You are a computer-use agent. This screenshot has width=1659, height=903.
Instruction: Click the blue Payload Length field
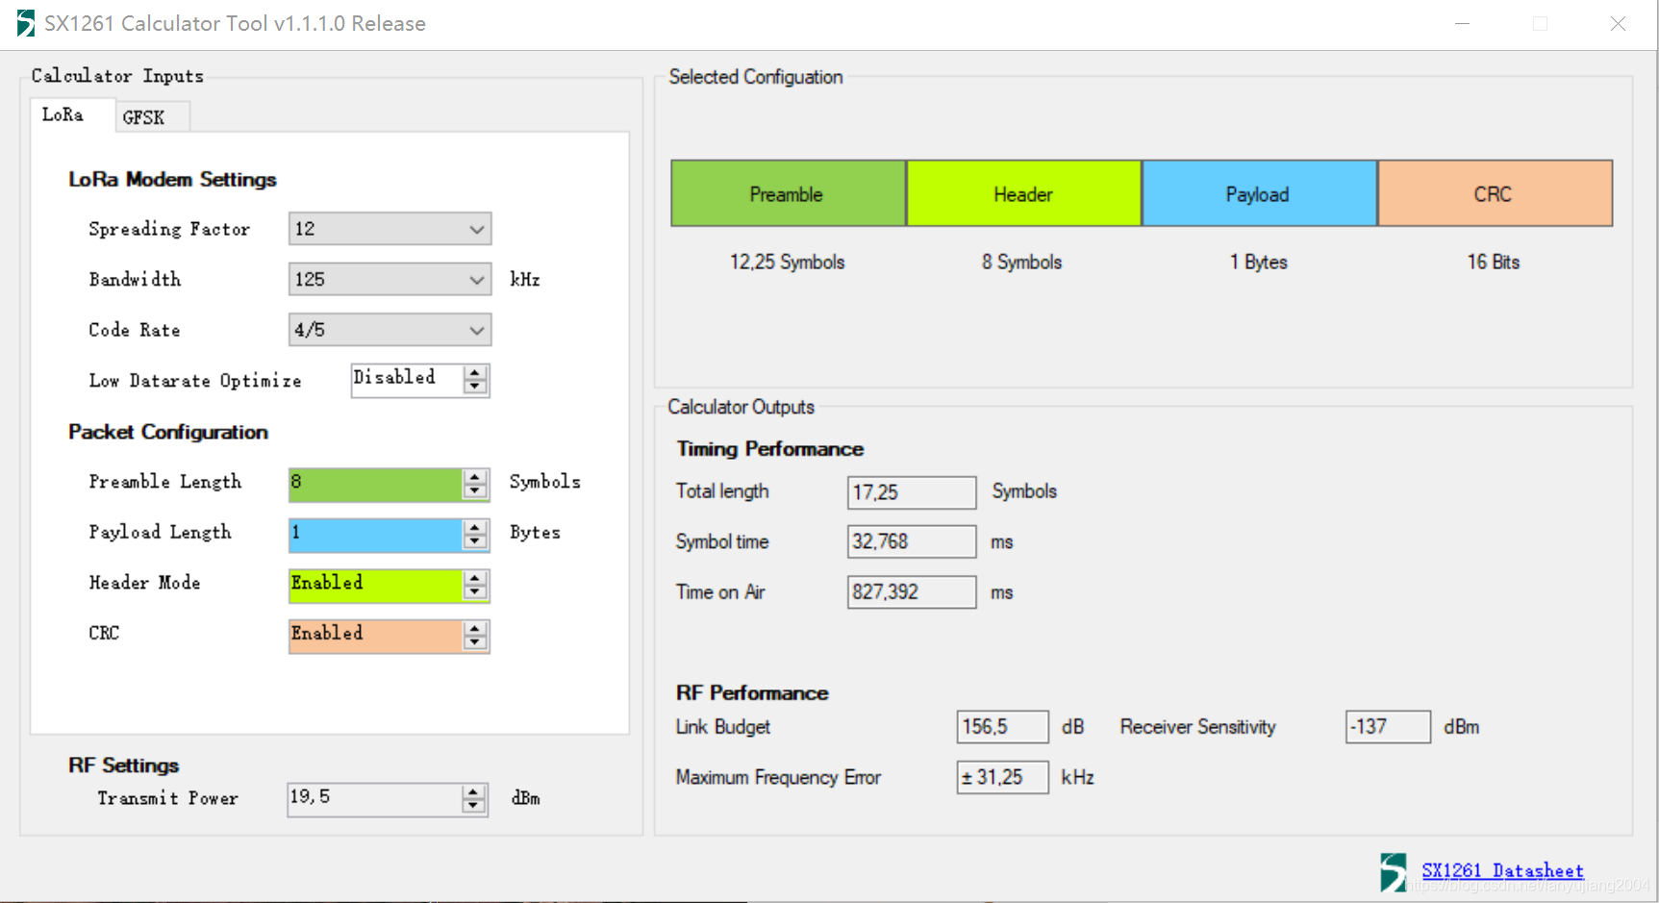pyautogui.click(x=375, y=536)
